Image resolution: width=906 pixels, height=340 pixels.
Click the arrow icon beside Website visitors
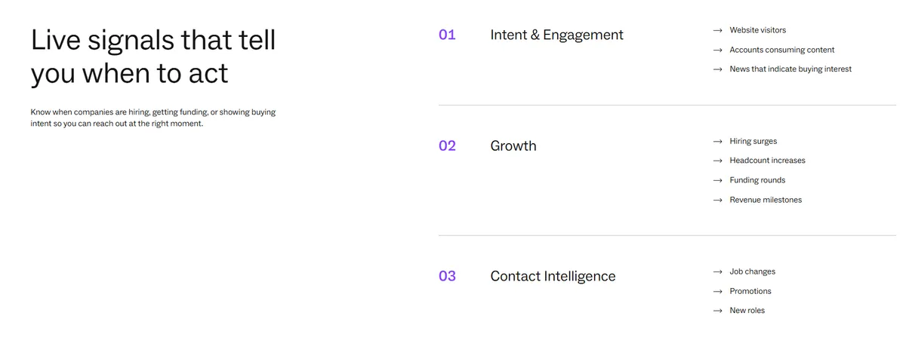(x=718, y=31)
